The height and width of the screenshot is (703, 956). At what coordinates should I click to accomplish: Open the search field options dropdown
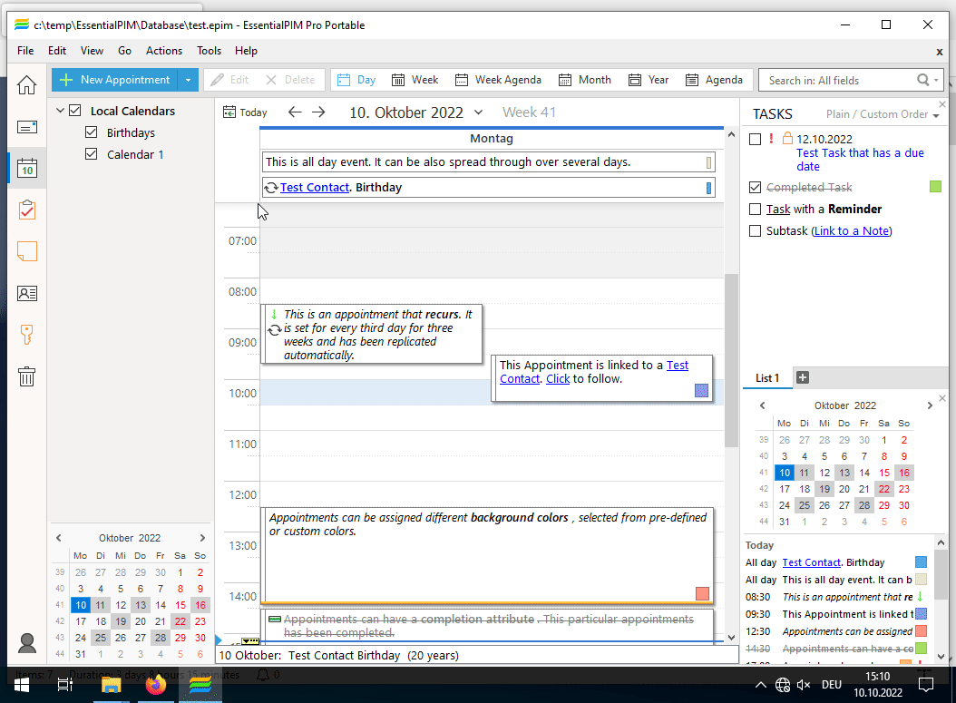[x=936, y=80]
